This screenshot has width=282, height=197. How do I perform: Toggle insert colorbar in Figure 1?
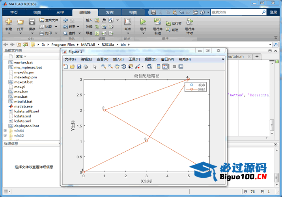click(x=159, y=67)
